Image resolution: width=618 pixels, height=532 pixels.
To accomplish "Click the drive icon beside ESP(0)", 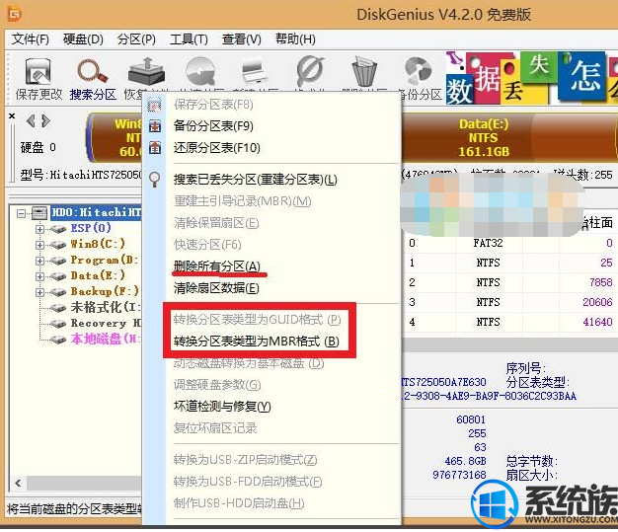I will (x=58, y=229).
